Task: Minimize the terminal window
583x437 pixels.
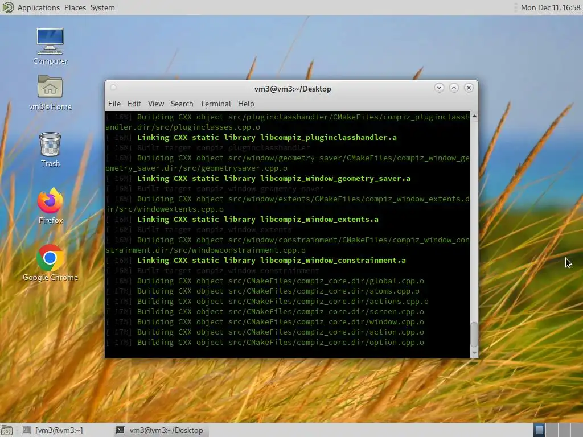Action: click(439, 88)
